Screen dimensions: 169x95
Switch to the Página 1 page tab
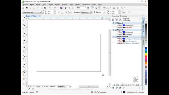53,87
